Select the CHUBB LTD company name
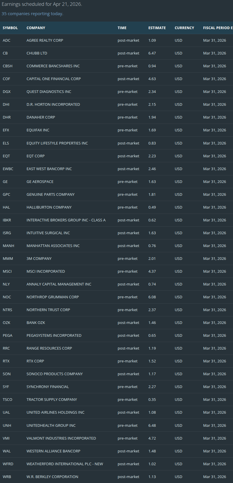The height and width of the screenshot is (483, 233). (x=37, y=53)
